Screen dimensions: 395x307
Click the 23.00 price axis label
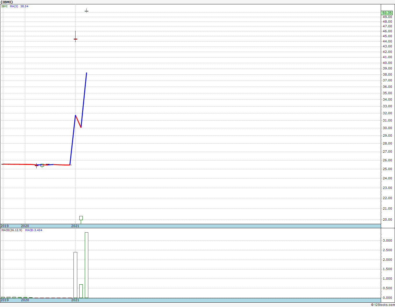pos(387,188)
